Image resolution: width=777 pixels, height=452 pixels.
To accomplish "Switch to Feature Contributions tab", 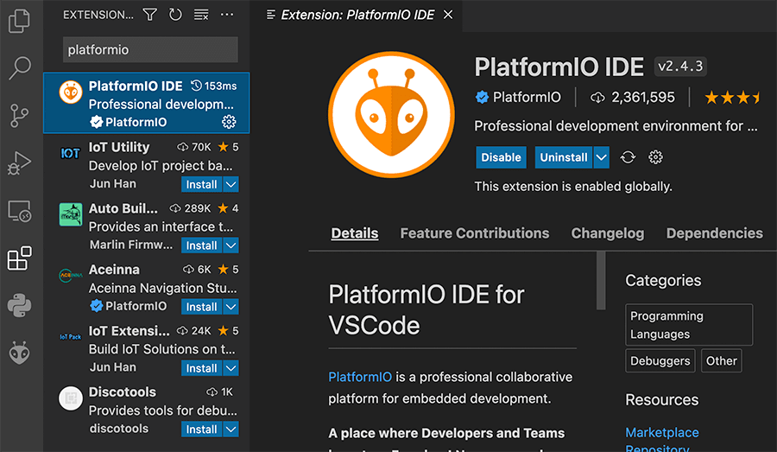I will pos(474,233).
